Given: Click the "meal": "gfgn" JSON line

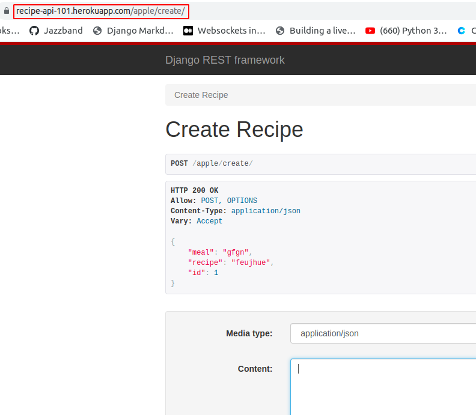Looking at the screenshot, I should pyautogui.click(x=220, y=252).
